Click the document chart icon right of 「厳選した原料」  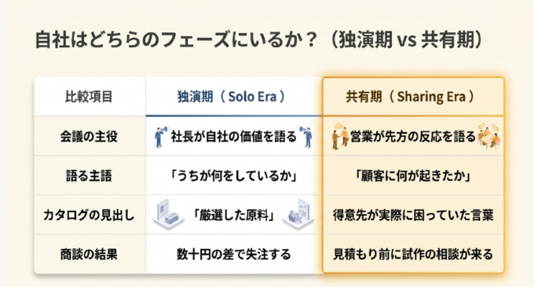298,215
